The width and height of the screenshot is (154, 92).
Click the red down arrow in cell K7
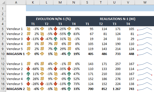28,39
